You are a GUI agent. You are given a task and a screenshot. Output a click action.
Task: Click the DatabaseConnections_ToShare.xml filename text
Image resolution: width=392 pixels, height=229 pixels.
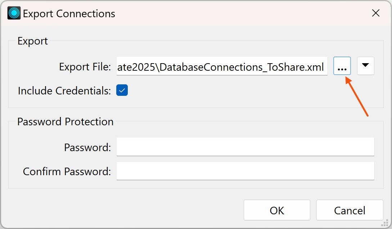[242, 67]
